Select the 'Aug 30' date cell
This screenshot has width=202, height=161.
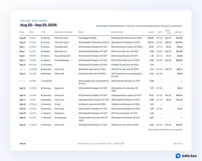pyautogui.click(x=22, y=38)
